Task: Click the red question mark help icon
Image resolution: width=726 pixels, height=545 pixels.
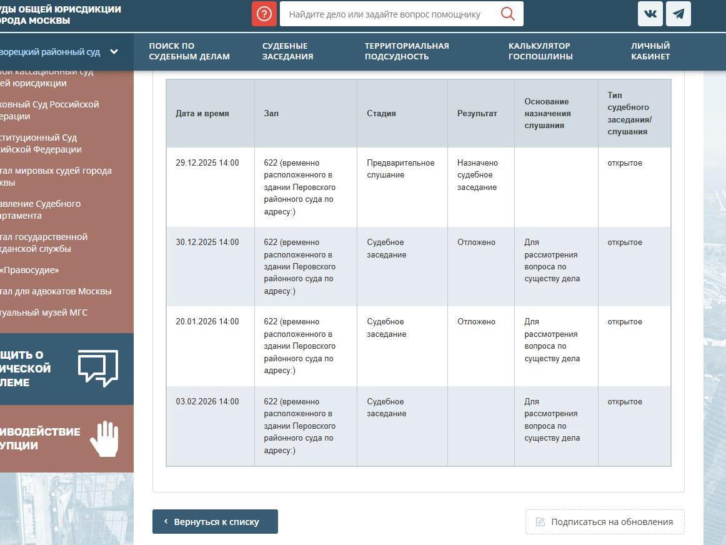Action: pyautogui.click(x=264, y=14)
